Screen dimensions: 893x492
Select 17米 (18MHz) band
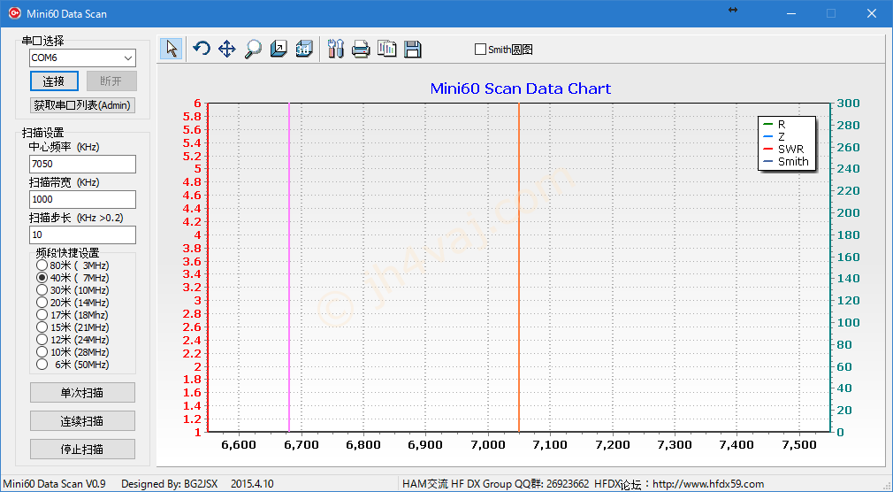[x=42, y=315]
